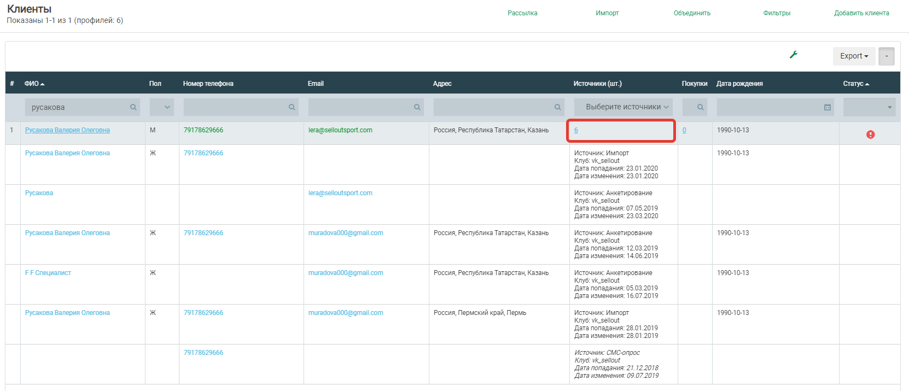Open the Export dropdown

[x=854, y=56]
